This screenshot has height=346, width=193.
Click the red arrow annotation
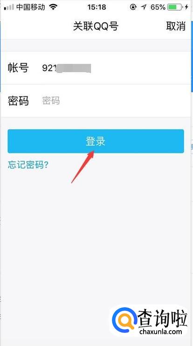(x=83, y=167)
